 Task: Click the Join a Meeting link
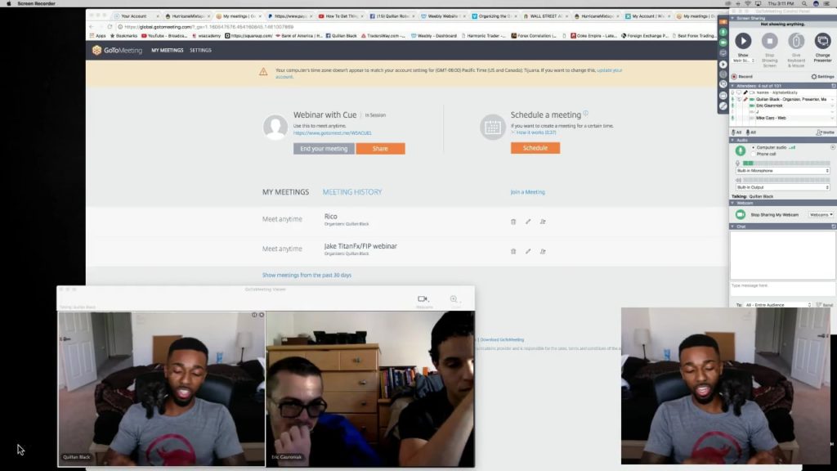(x=527, y=192)
